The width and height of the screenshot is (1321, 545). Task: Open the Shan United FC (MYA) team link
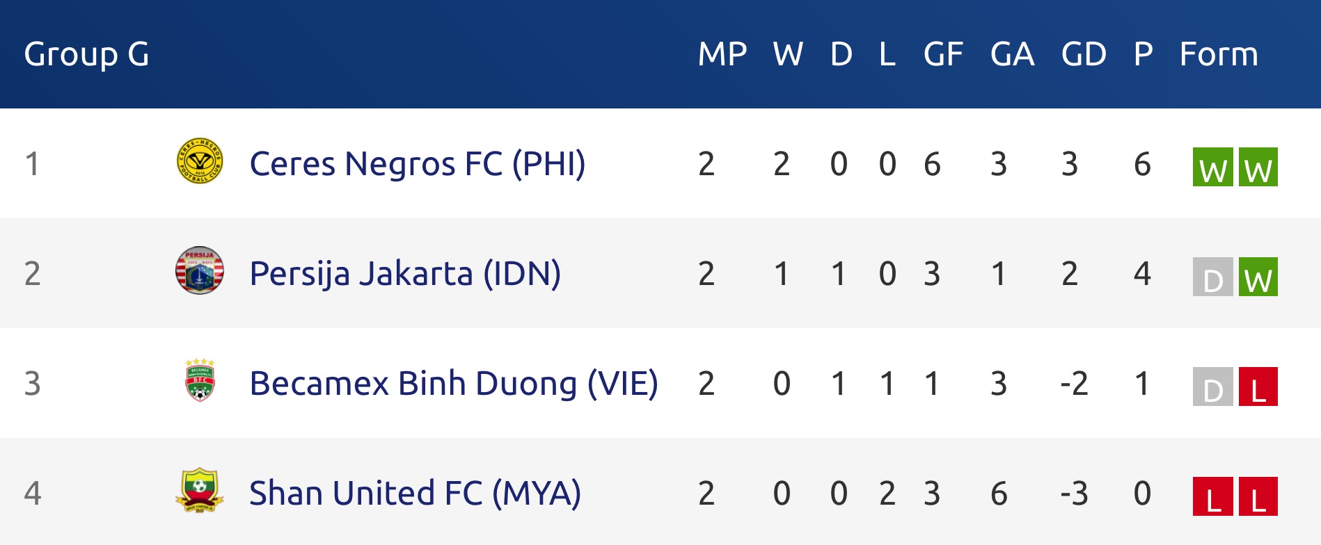point(415,494)
